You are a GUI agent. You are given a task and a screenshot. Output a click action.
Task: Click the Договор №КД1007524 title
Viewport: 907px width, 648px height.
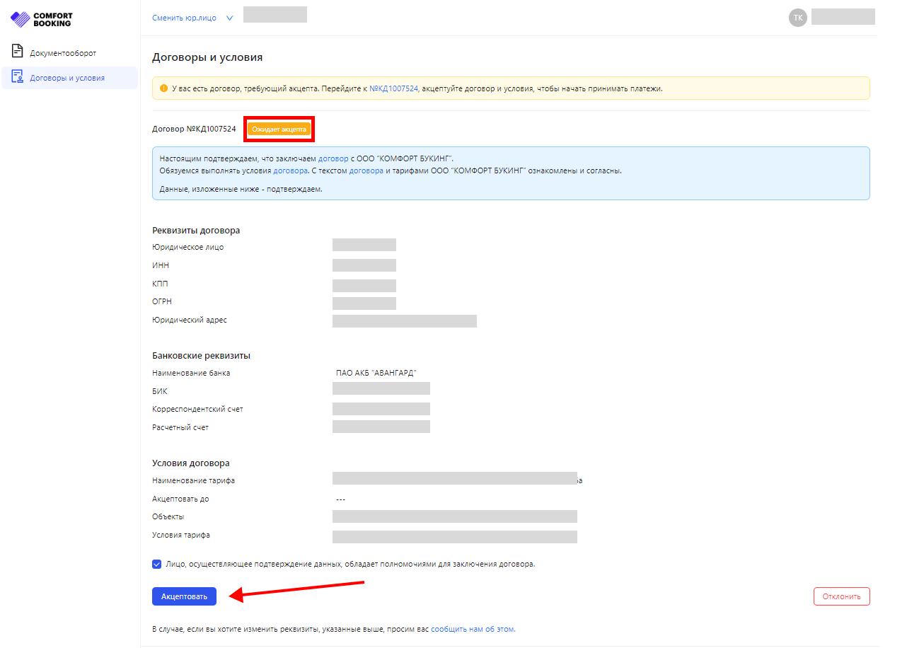pyautogui.click(x=194, y=129)
